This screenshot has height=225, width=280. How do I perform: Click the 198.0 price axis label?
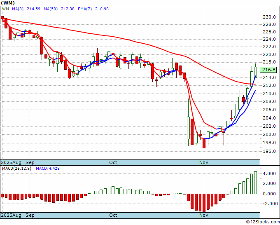[269, 143]
